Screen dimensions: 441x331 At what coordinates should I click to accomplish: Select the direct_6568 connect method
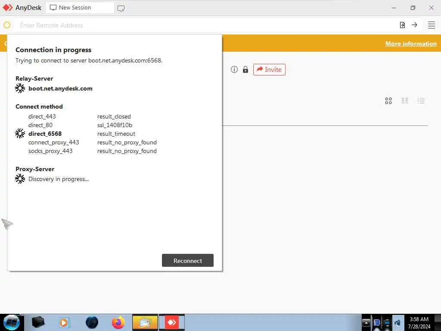(x=45, y=134)
